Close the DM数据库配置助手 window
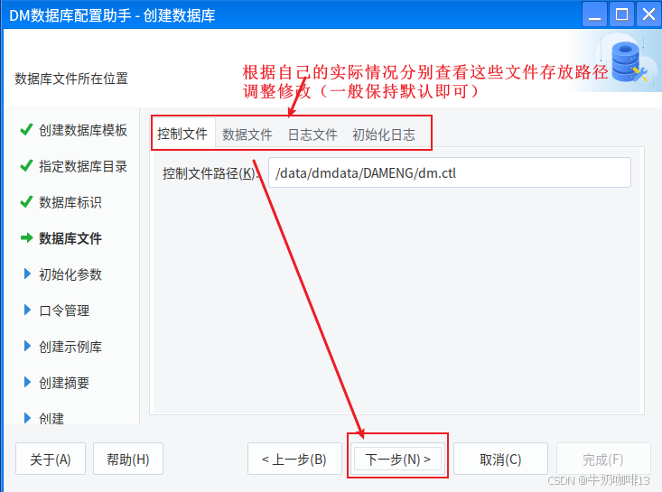Viewport: 662px width, 492px height. (x=648, y=14)
